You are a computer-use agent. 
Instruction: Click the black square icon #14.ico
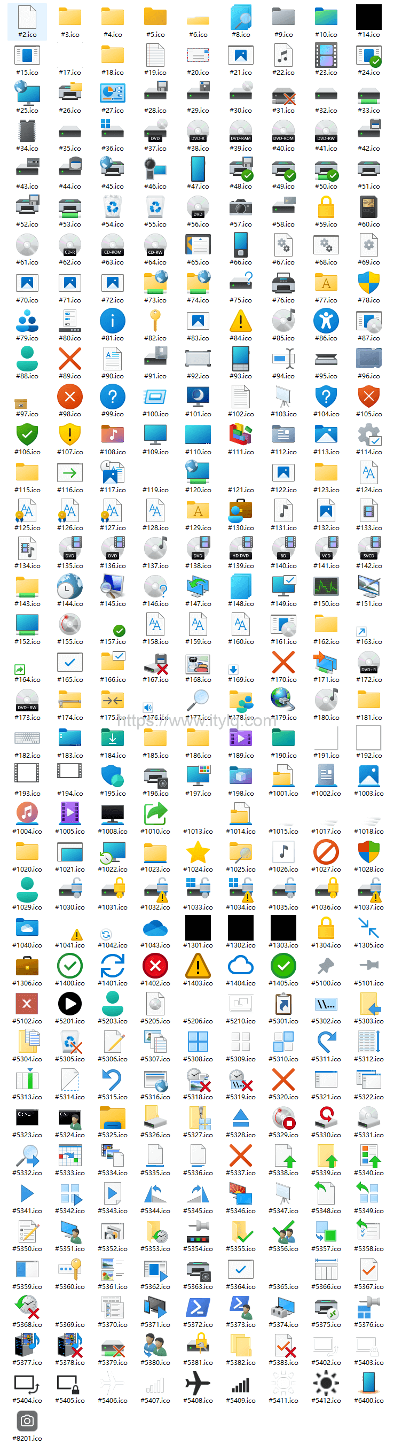pos(368,17)
